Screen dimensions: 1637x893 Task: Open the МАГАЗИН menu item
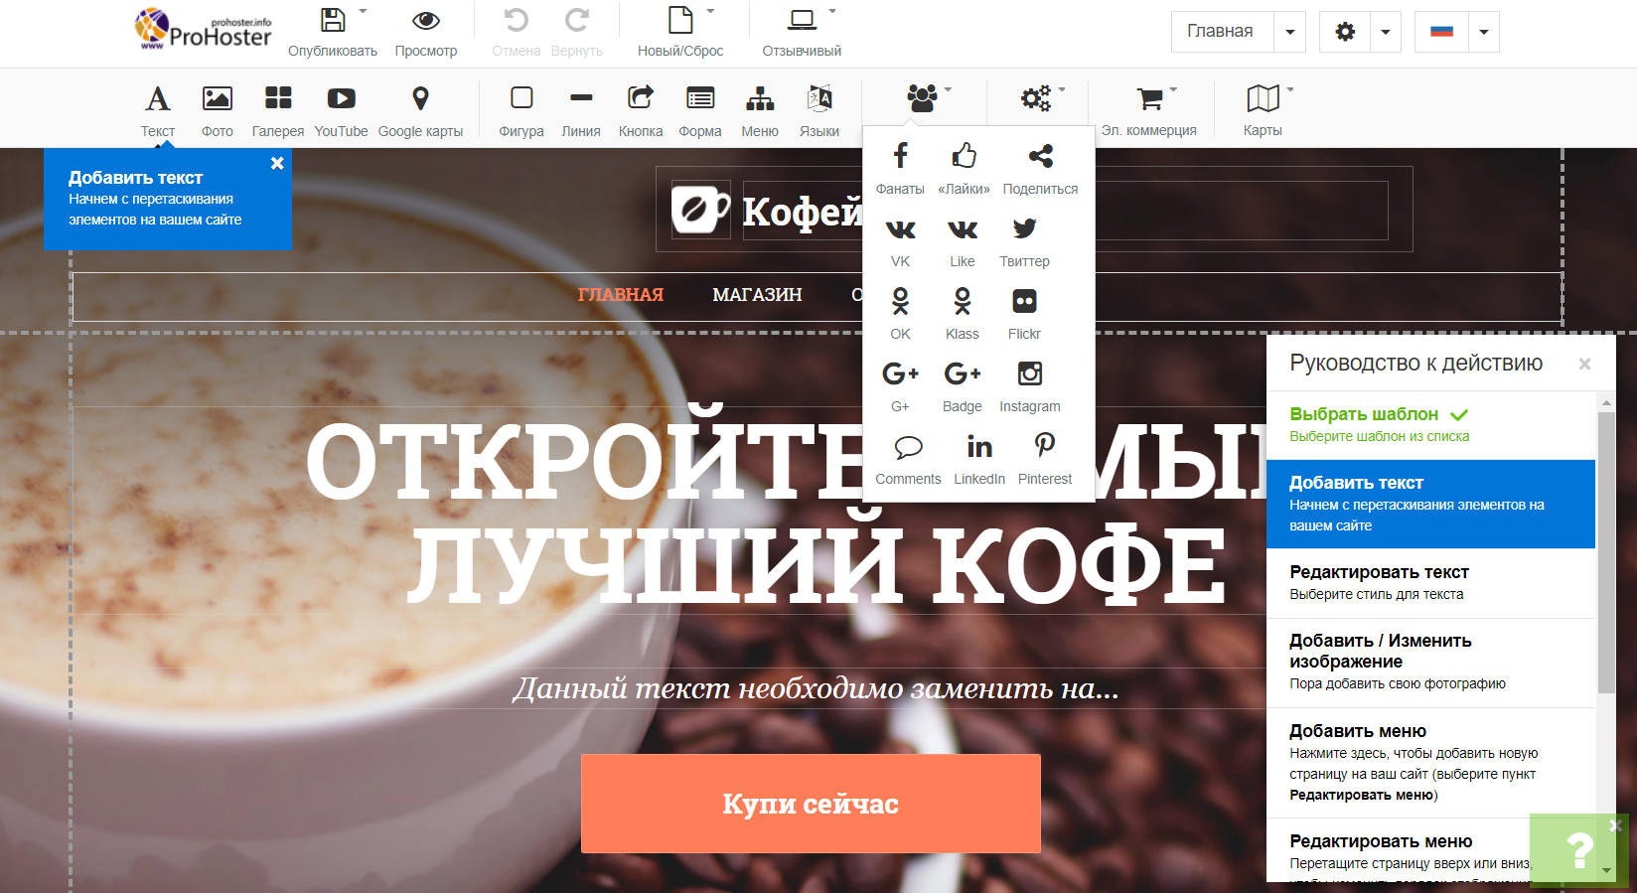[757, 295]
